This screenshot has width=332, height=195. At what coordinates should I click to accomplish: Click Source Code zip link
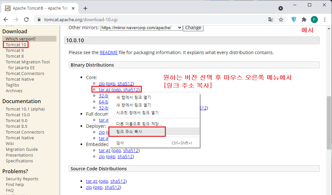(89, 187)
